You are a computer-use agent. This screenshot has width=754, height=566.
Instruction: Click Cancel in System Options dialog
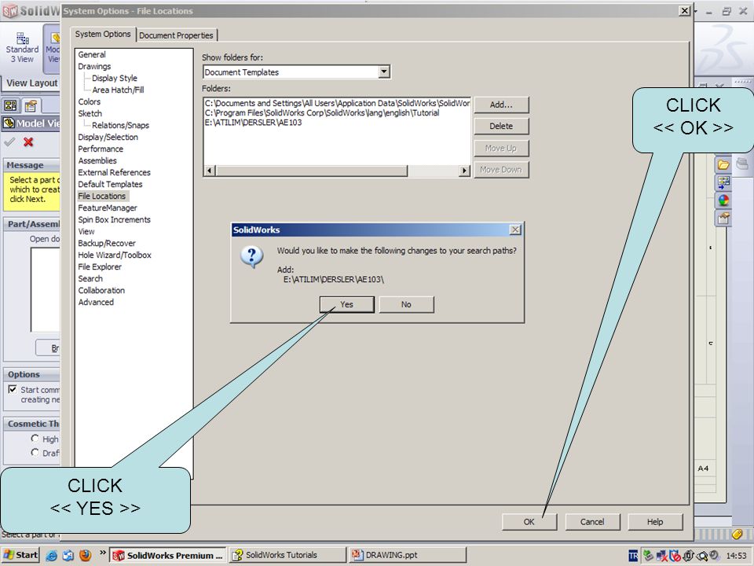[592, 522]
